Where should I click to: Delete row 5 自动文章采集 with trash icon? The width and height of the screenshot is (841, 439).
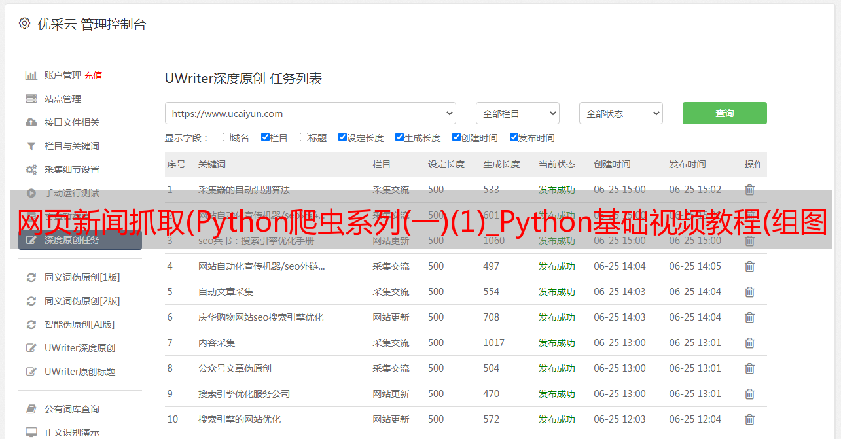[749, 292]
